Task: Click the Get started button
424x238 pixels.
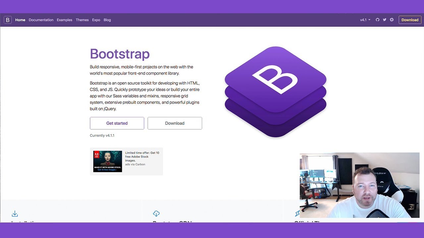Action: click(117, 123)
